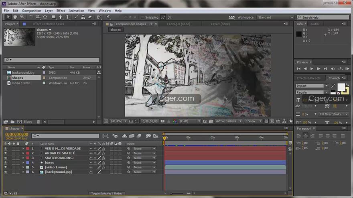Click red label color of layer 1
Screen dimensions: 353x198
coord(27,148)
